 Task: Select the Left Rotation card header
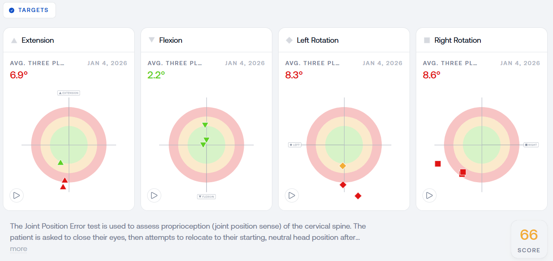coord(344,40)
